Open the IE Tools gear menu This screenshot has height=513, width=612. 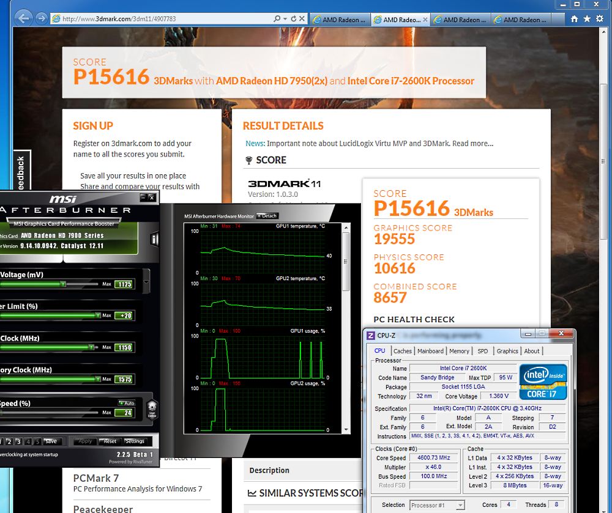click(600, 19)
